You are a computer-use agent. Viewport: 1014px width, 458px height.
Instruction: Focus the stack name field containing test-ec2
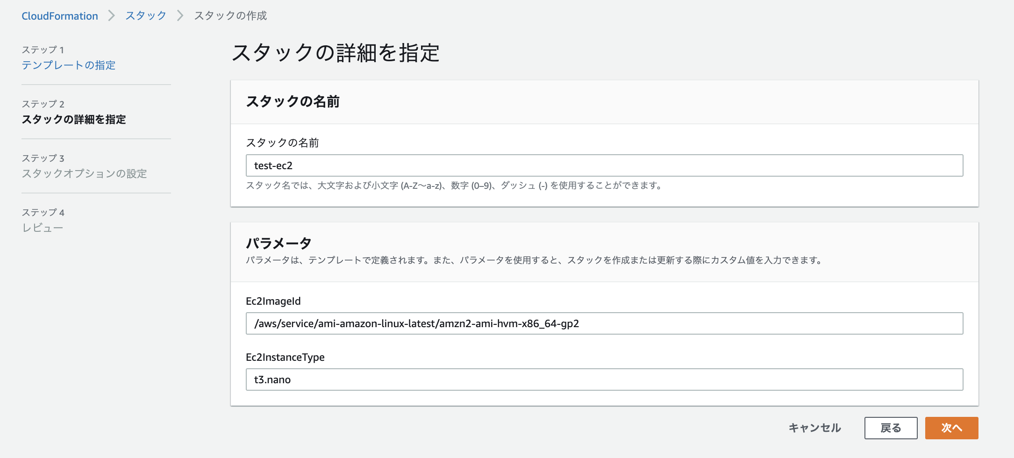pyautogui.click(x=604, y=165)
